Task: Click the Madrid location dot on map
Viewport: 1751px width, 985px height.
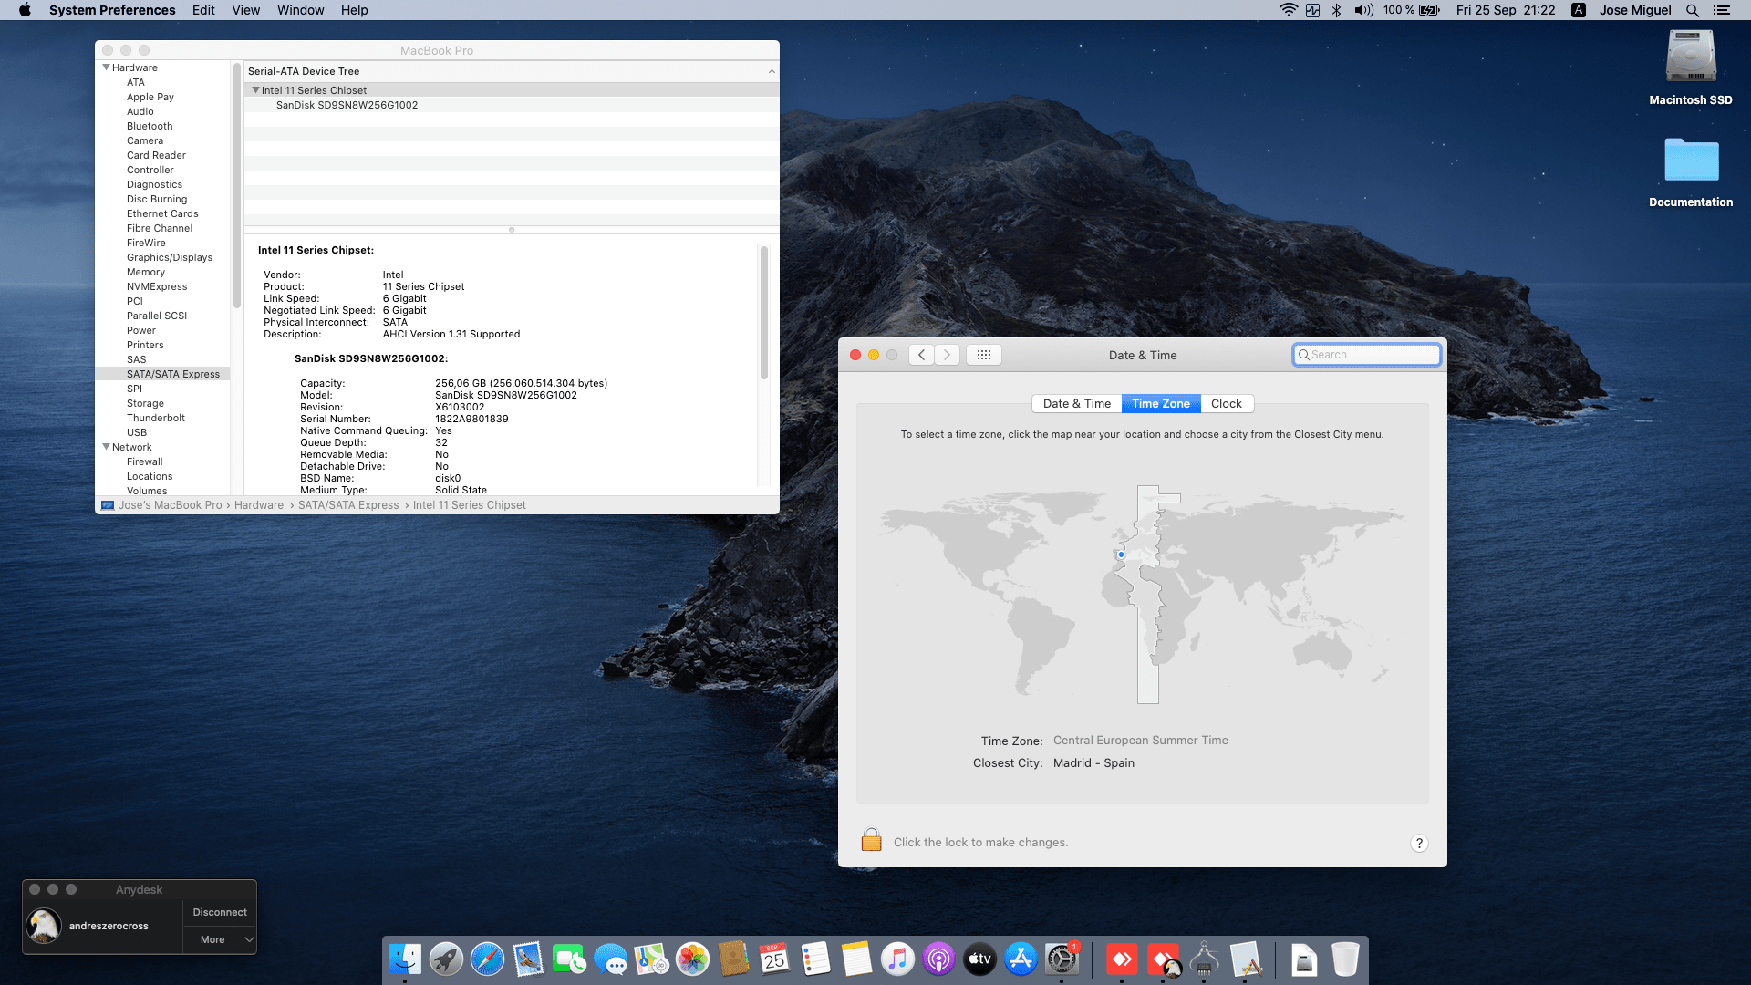Action: pos(1121,555)
